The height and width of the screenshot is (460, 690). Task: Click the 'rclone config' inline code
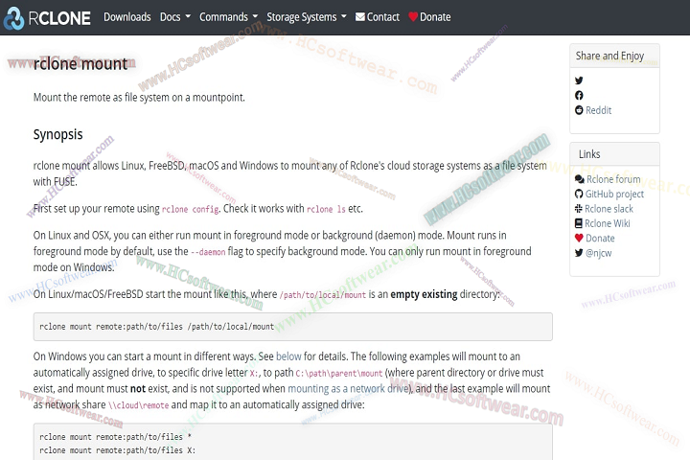(189, 209)
